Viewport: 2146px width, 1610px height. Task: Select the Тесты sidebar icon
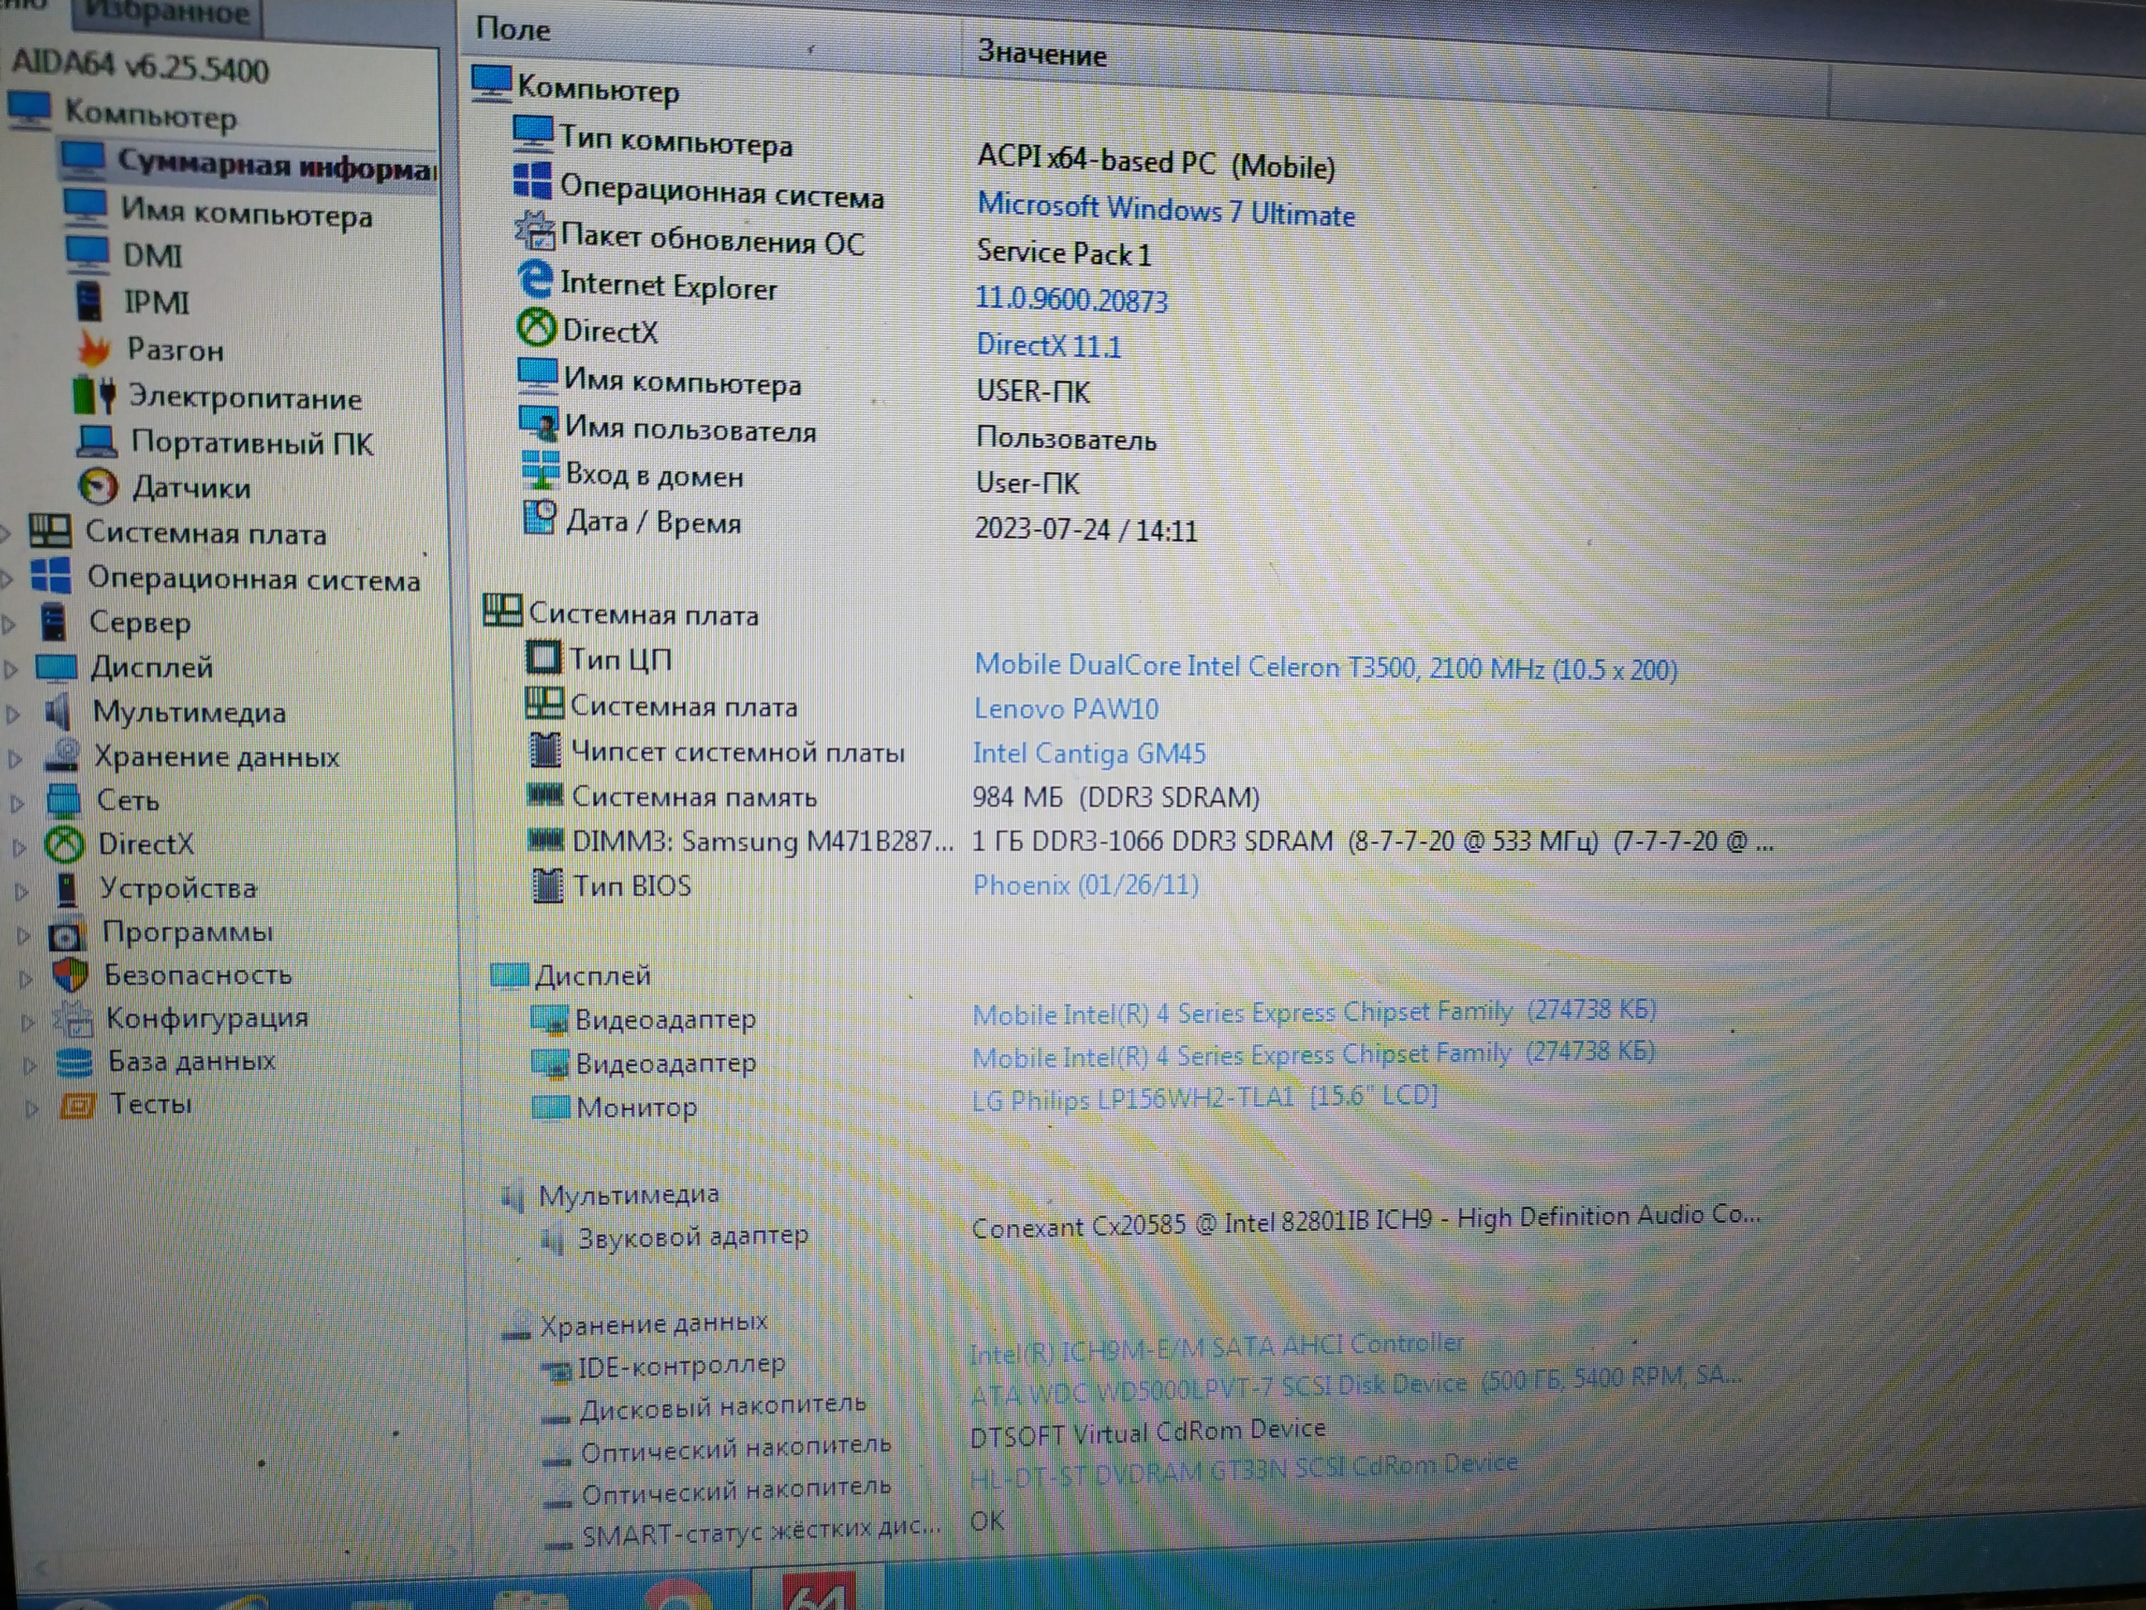(x=78, y=1104)
